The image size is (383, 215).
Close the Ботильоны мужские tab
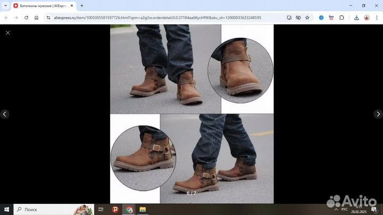[x=72, y=6]
